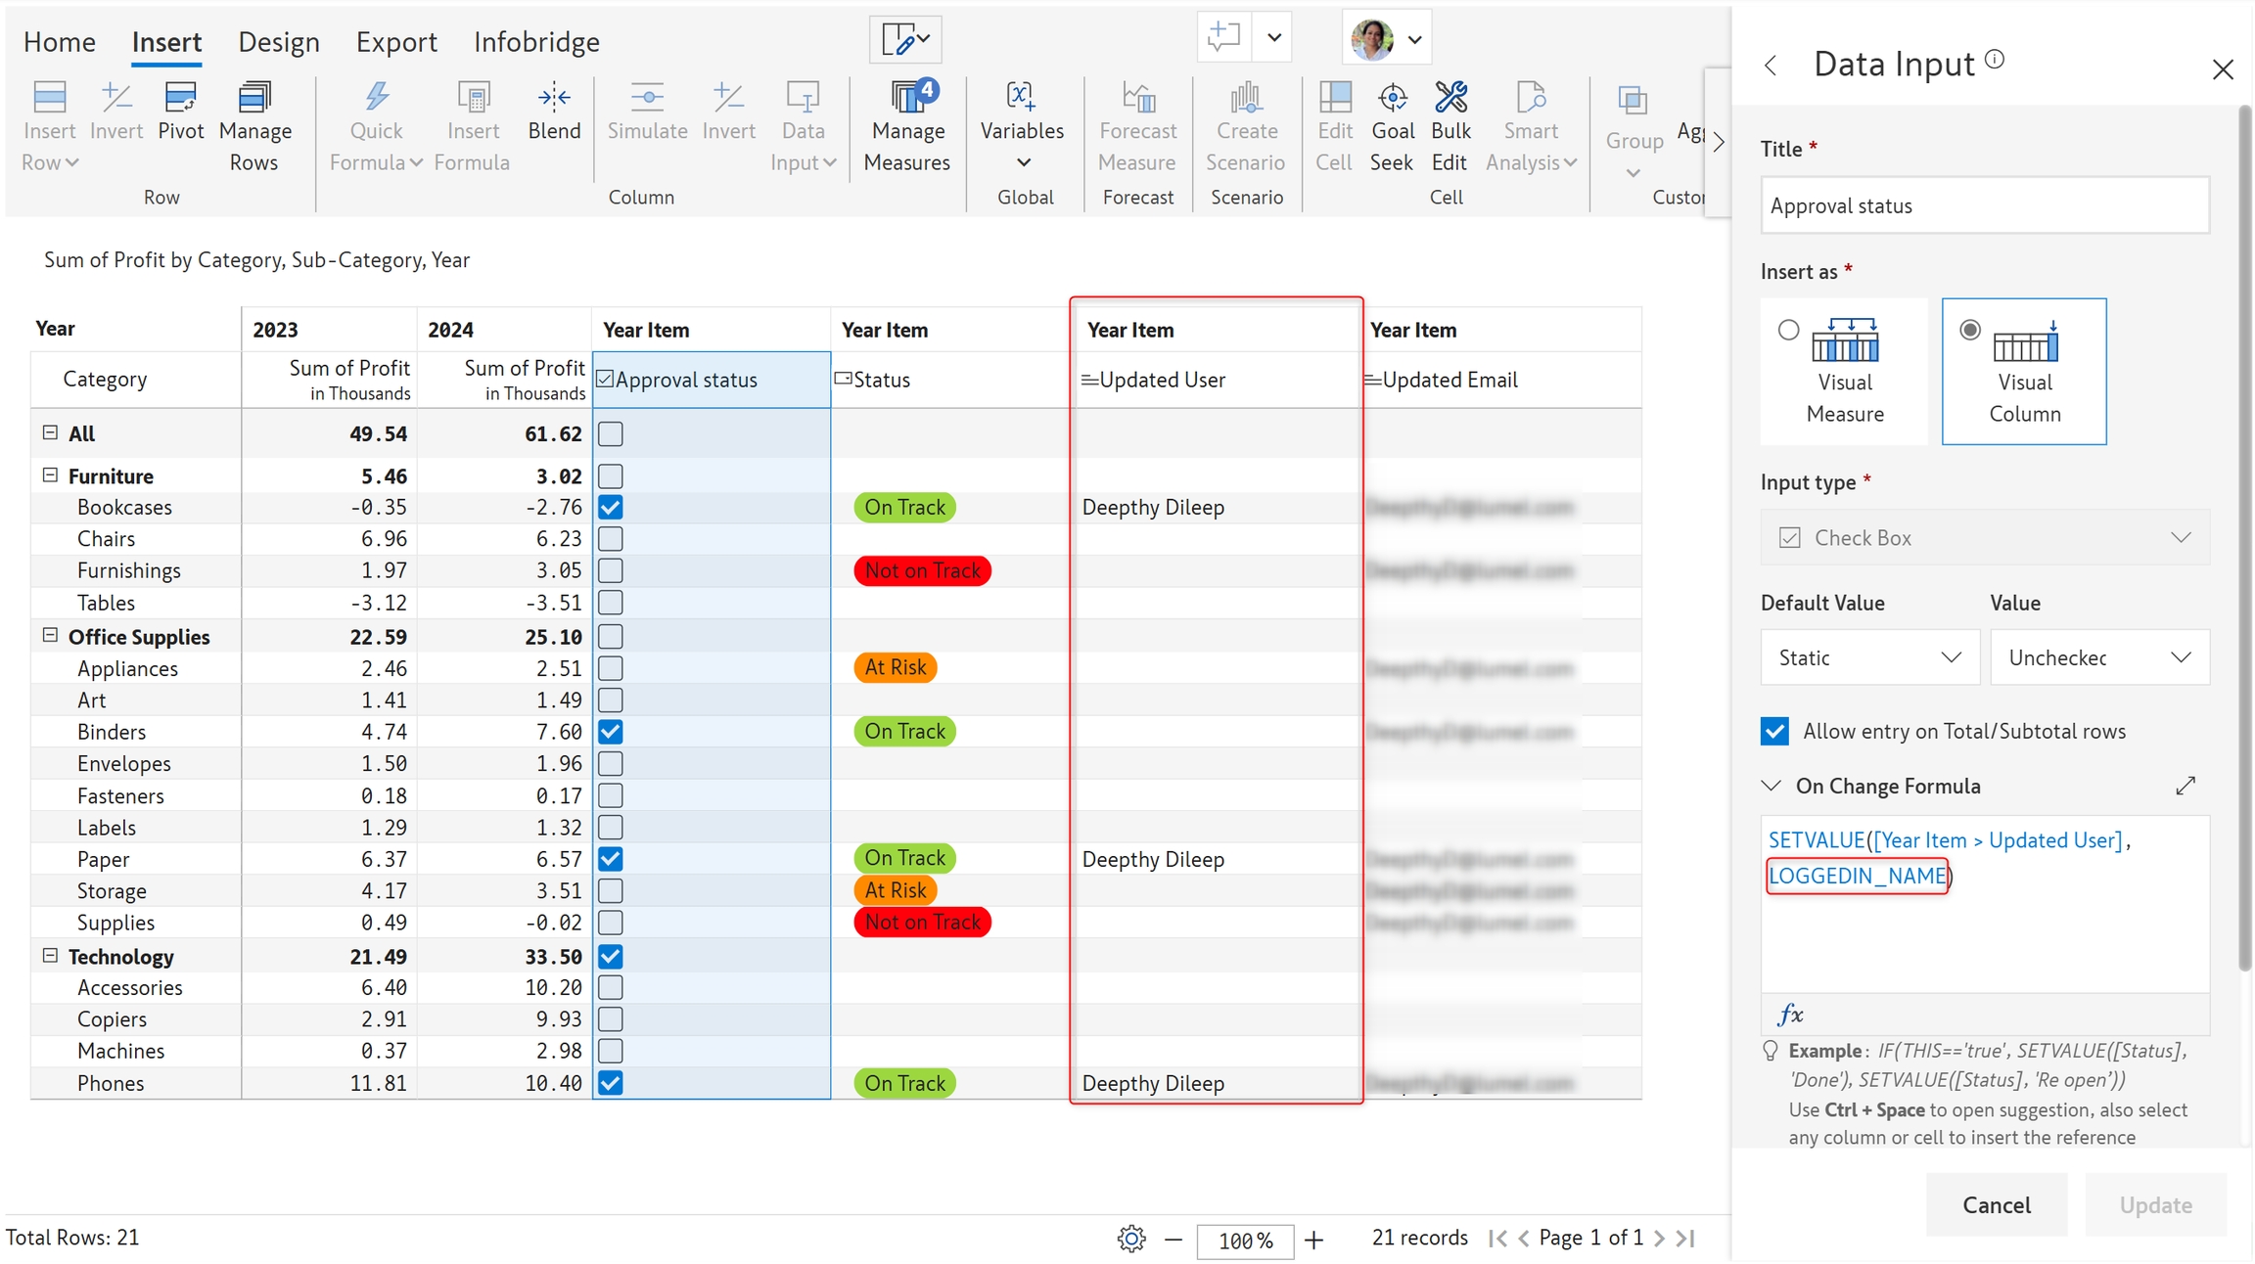
Task: Collapse the Office Supplies category row
Action: click(x=50, y=636)
